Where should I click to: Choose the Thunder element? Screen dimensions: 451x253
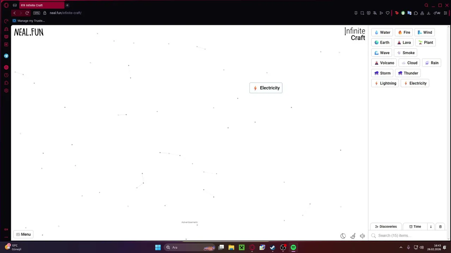tap(408, 73)
